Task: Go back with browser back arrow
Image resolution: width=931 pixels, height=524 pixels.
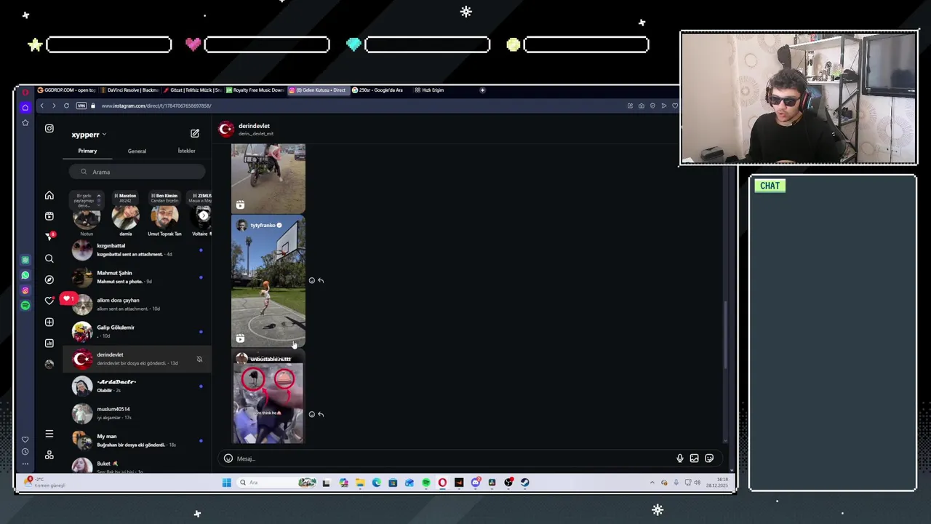Action: point(41,106)
